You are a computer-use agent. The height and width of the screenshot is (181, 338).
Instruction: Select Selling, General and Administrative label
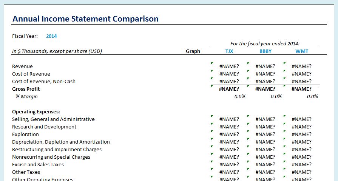coord(53,119)
